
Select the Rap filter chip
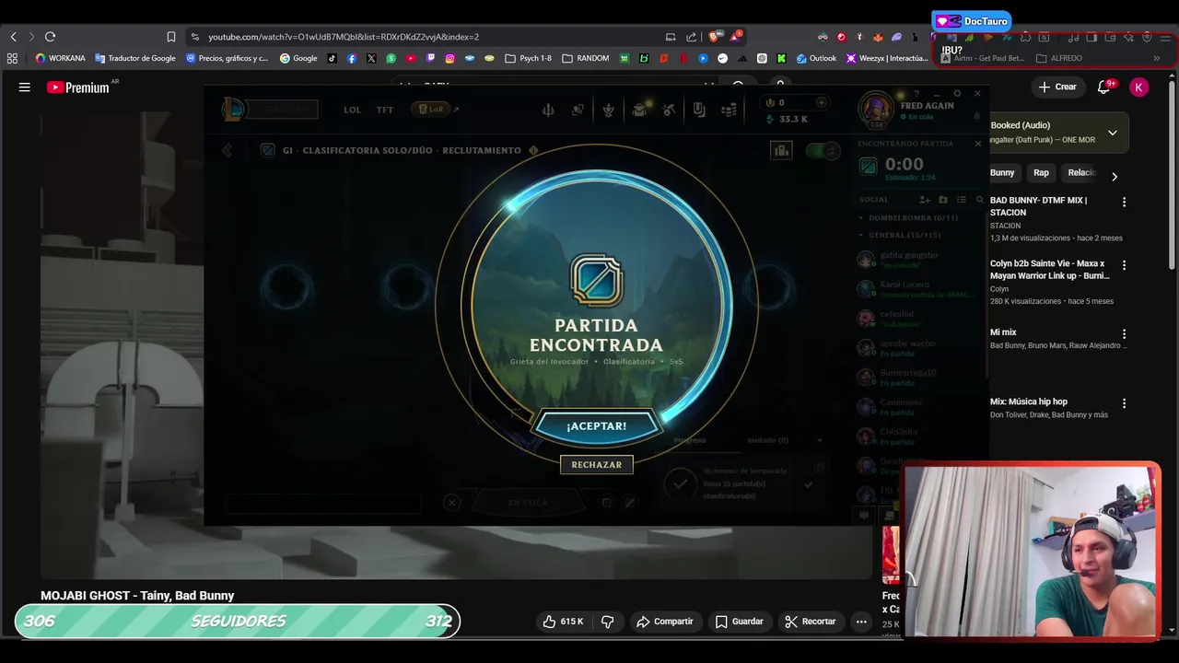coord(1041,173)
